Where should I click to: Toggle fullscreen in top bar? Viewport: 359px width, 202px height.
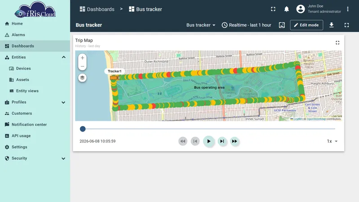(273, 9)
